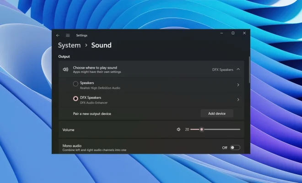Click the Mono audio label
The height and width of the screenshot is (183, 302).
pyautogui.click(x=72, y=145)
